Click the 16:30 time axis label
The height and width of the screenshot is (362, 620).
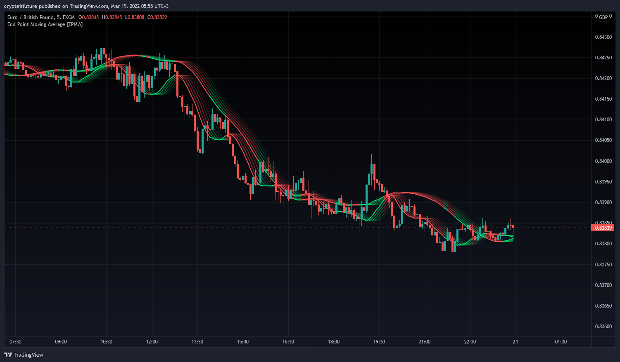pos(288,342)
